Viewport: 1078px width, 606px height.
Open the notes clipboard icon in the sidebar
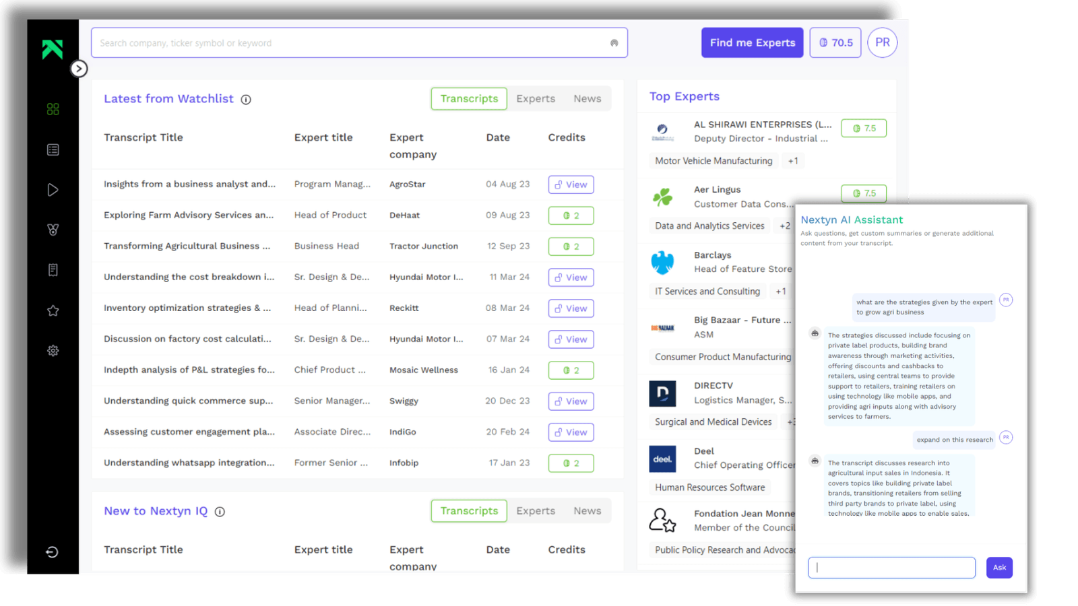[x=53, y=270]
